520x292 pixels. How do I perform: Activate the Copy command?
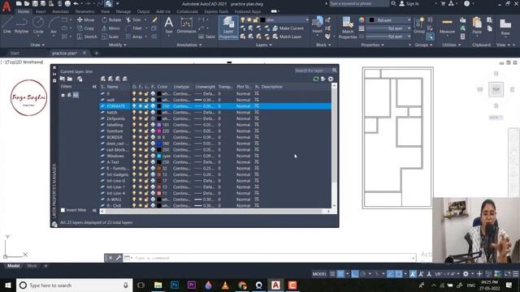coord(85,28)
